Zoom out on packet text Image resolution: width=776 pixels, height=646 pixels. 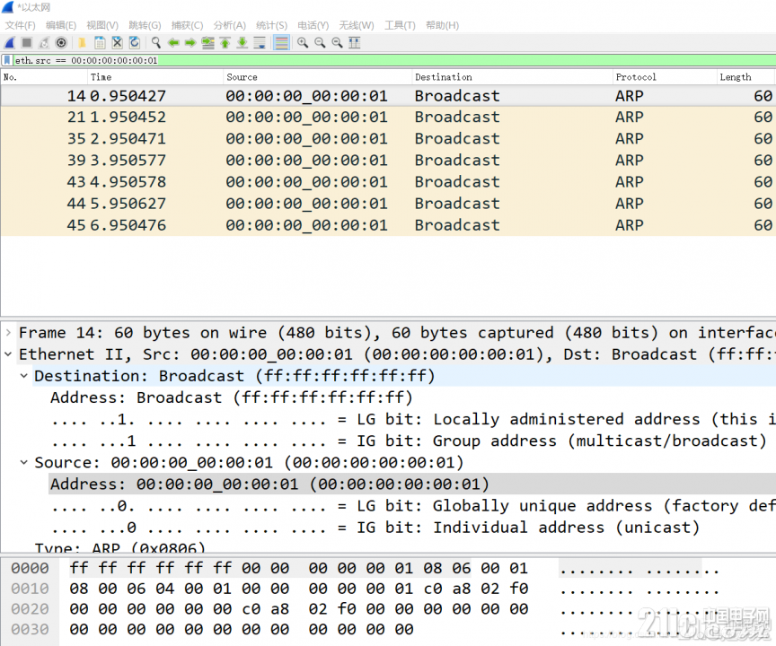[320, 43]
